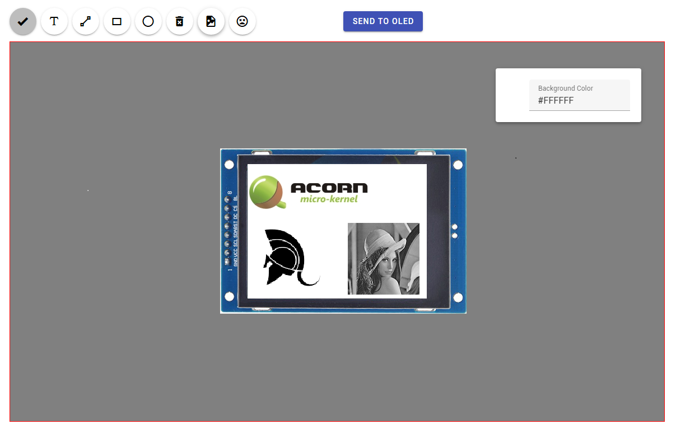676x429 pixels.
Task: Select the grayscale portrait photo on canvas
Action: click(x=384, y=259)
